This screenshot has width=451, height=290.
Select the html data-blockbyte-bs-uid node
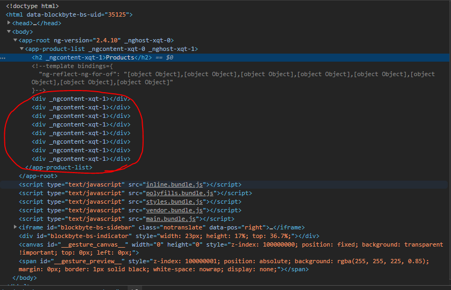[x=69, y=14]
